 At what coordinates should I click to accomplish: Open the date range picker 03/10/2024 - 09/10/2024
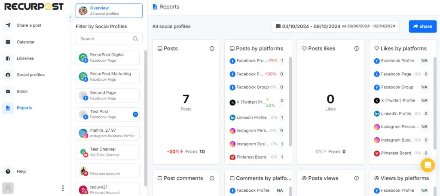(x=335, y=26)
